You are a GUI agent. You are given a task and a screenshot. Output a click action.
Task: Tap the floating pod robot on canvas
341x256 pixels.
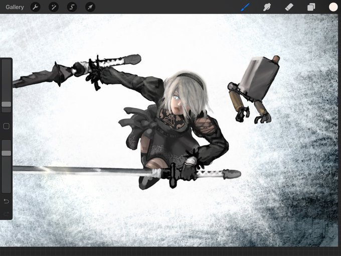click(253, 89)
